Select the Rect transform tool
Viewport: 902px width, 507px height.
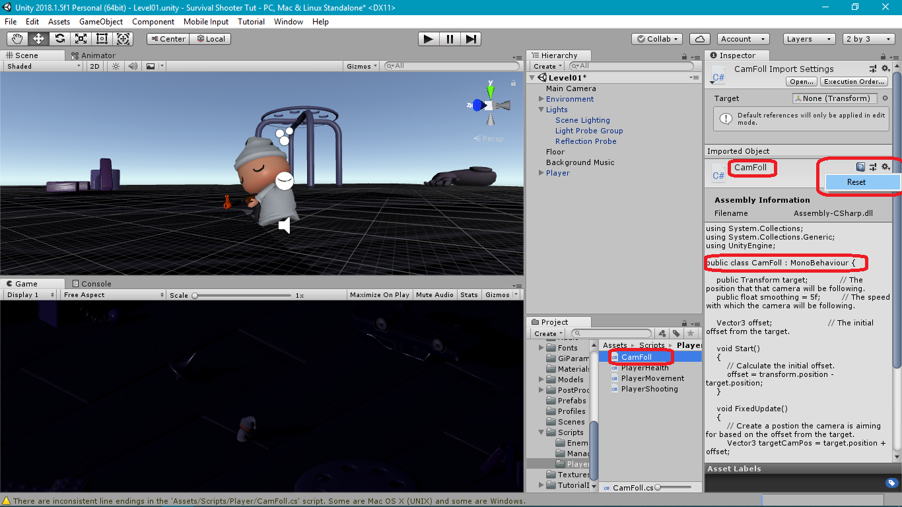tap(102, 39)
